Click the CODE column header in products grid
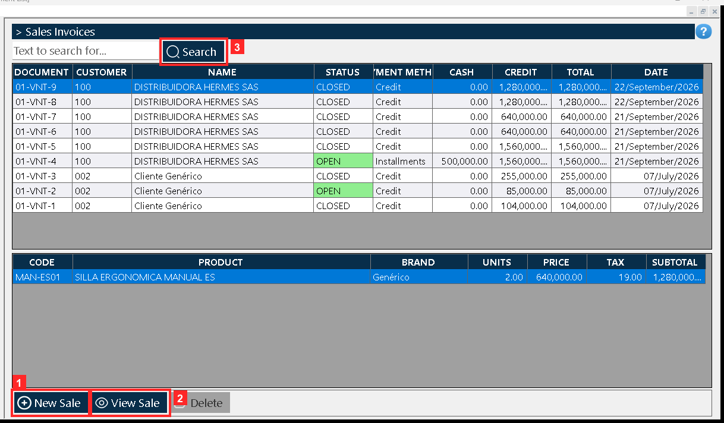 (x=42, y=262)
